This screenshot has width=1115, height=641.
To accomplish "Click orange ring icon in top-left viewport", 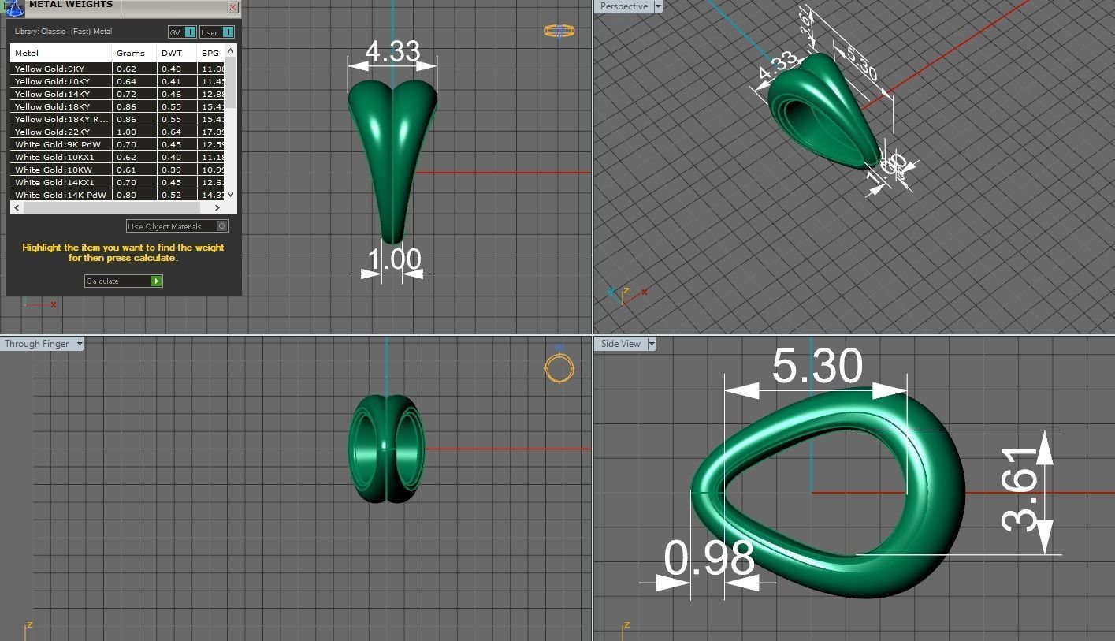I will tap(559, 31).
